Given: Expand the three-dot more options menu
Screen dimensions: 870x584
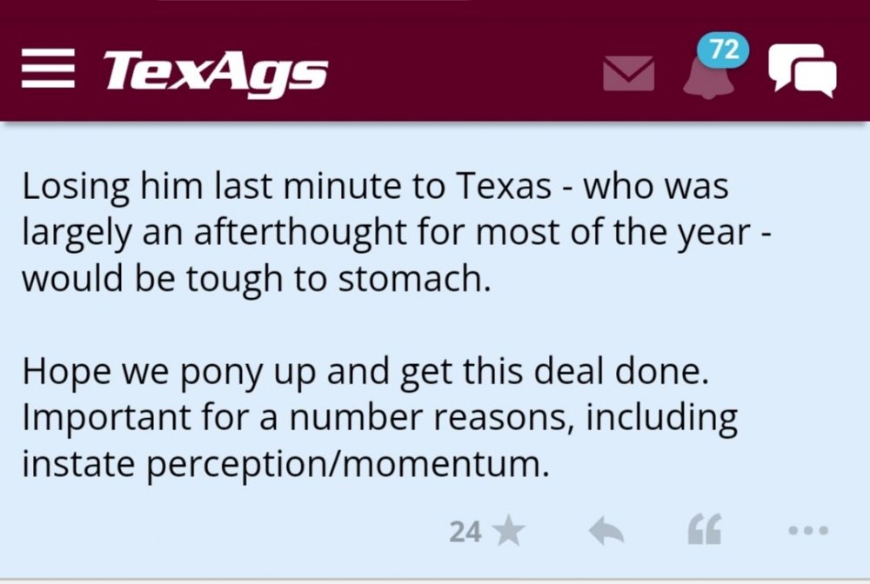Looking at the screenshot, I should pos(808,530).
